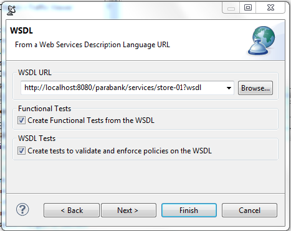The image size is (291, 231).
Task: Click the 'Create Functional Tests from the WSDL' label
Action: coord(91,120)
